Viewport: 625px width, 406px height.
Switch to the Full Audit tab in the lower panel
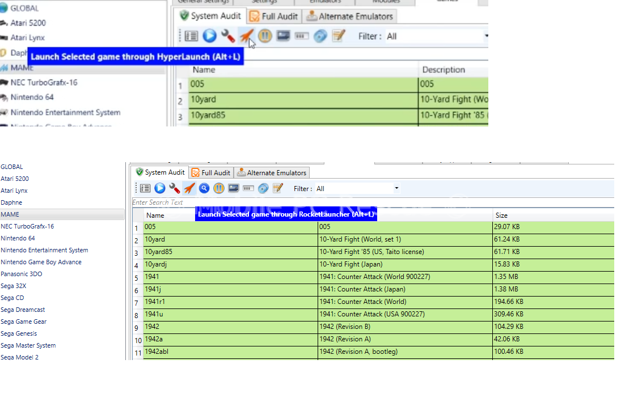[x=211, y=172]
